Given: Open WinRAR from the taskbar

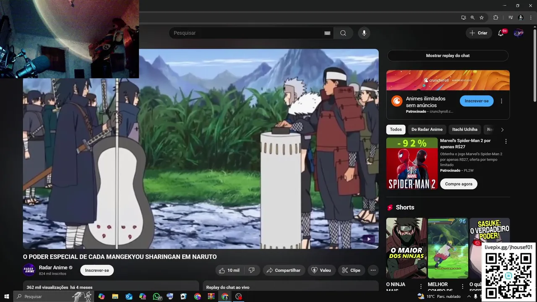Looking at the screenshot, I should pyautogui.click(x=211, y=297).
